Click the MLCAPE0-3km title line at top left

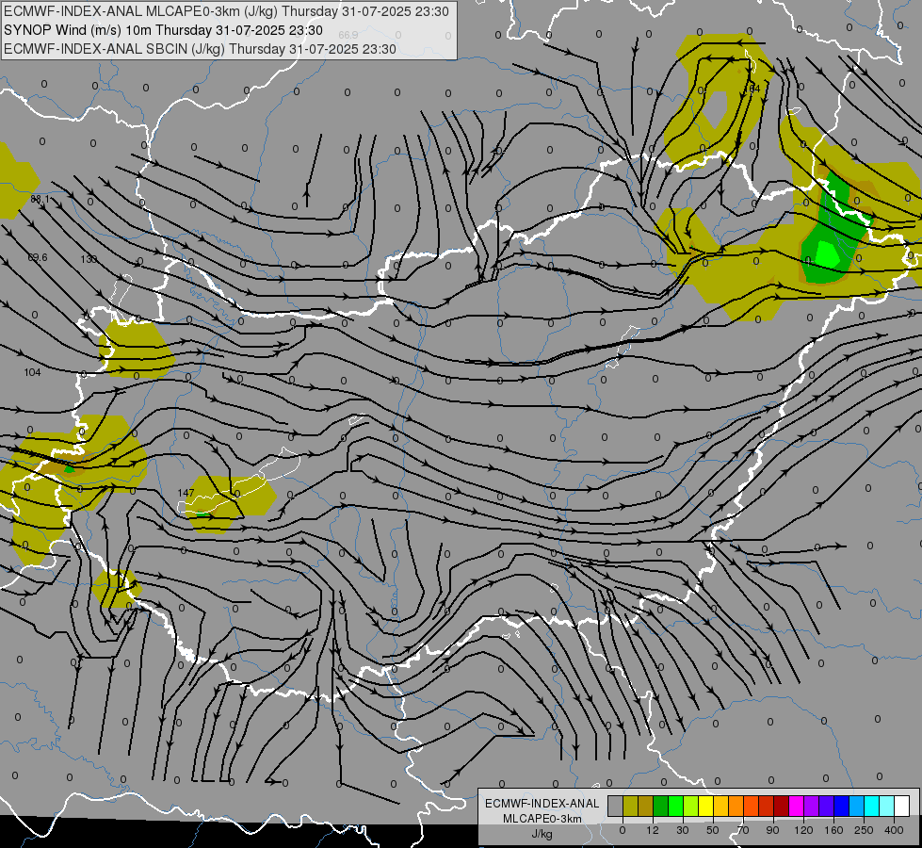(x=226, y=11)
